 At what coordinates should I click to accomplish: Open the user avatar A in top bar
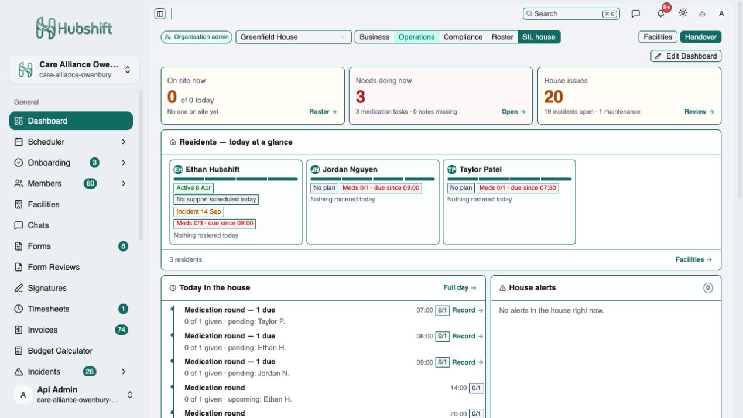click(x=721, y=13)
